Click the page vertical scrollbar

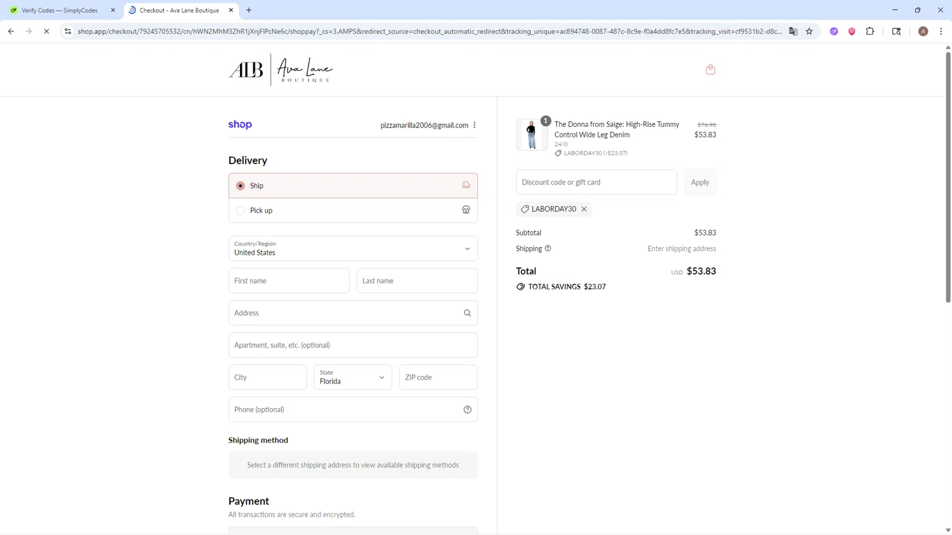point(948,176)
